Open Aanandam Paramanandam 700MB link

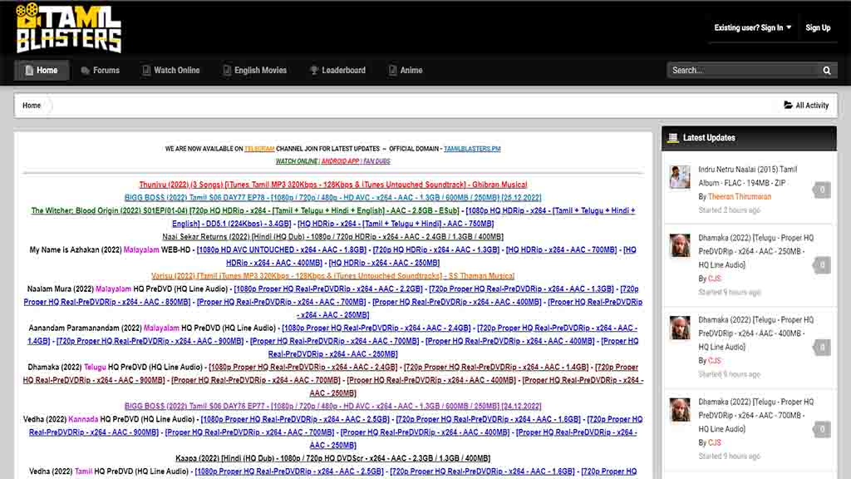(334, 341)
